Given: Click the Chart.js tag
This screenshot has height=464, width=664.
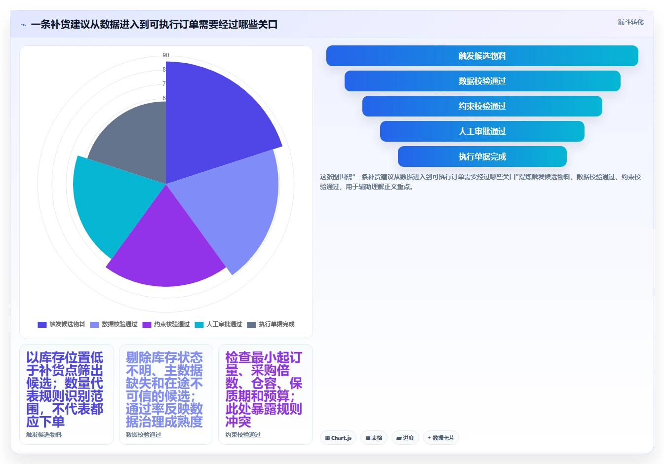Looking at the screenshot, I should 338,438.
